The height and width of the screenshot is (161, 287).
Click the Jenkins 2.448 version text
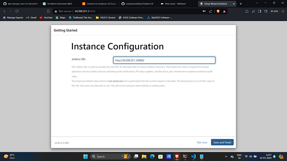coord(61,143)
